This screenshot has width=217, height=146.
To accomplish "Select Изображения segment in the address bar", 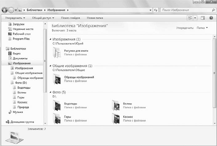I will 56,10.
